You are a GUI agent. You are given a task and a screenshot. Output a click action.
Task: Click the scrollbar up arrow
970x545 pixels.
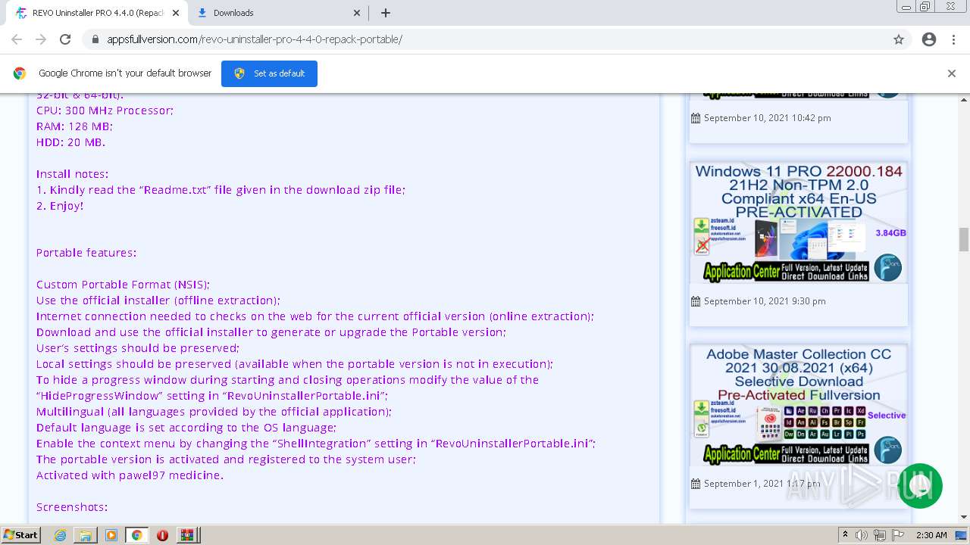tap(964, 100)
